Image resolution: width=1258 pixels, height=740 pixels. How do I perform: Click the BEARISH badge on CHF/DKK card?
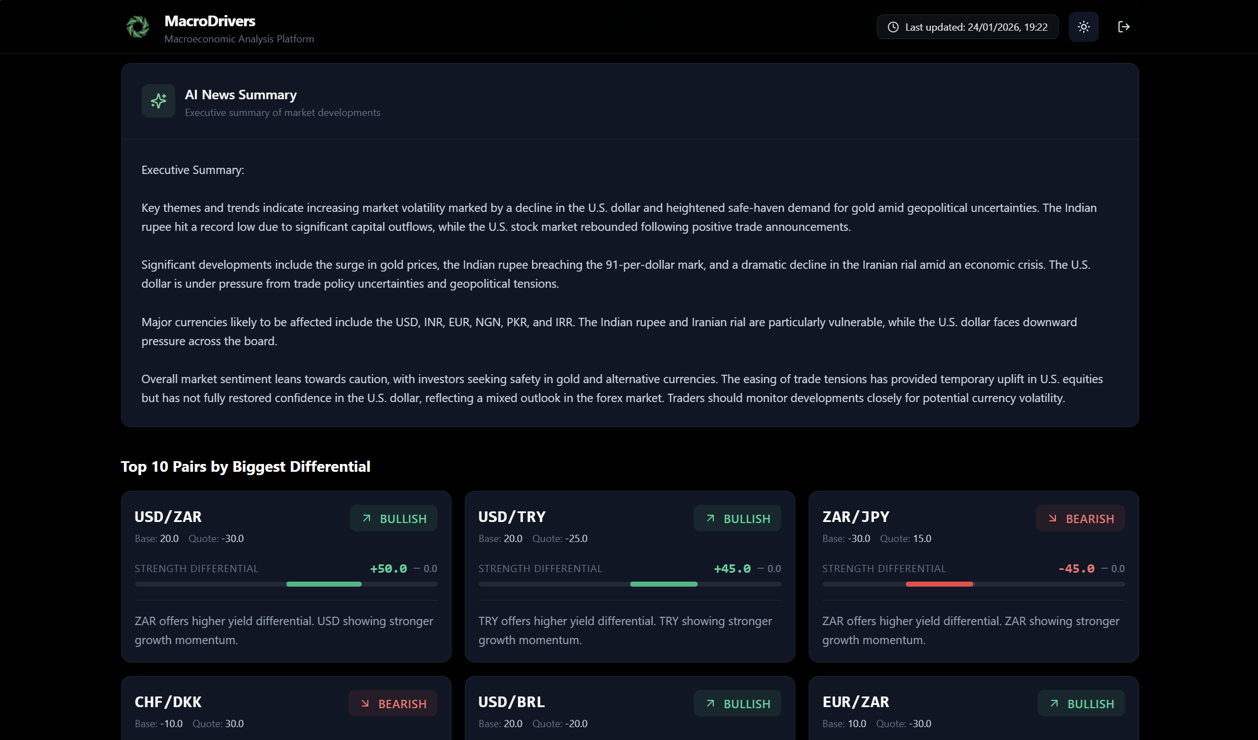pyautogui.click(x=392, y=704)
